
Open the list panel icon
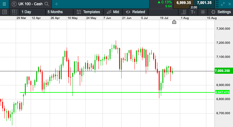(x=5, y=12)
